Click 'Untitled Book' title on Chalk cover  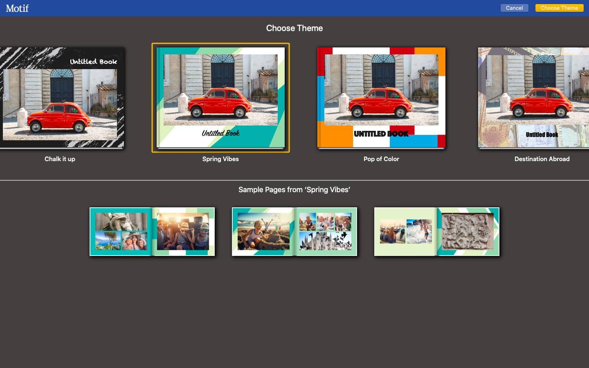click(93, 62)
